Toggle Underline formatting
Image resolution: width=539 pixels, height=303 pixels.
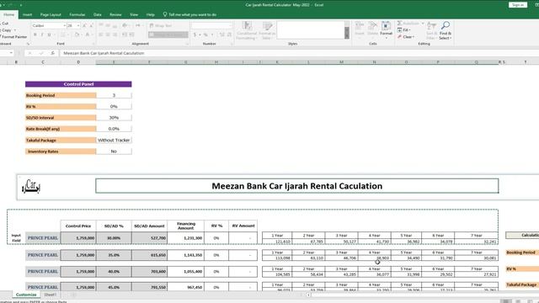49,35
